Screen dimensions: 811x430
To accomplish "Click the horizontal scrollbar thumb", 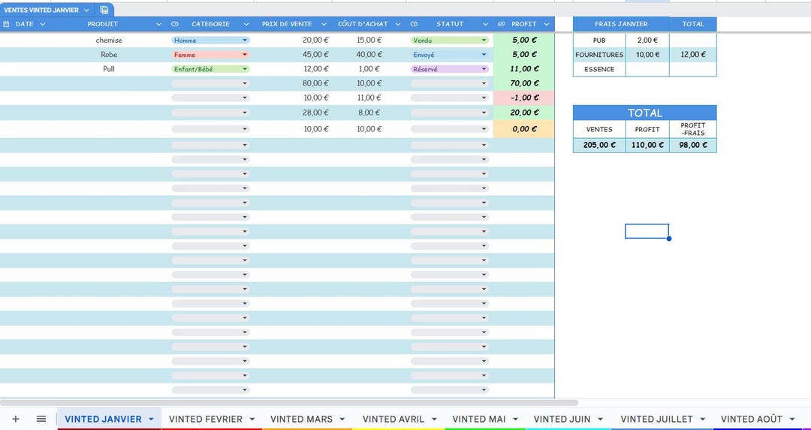I will [x=288, y=402].
